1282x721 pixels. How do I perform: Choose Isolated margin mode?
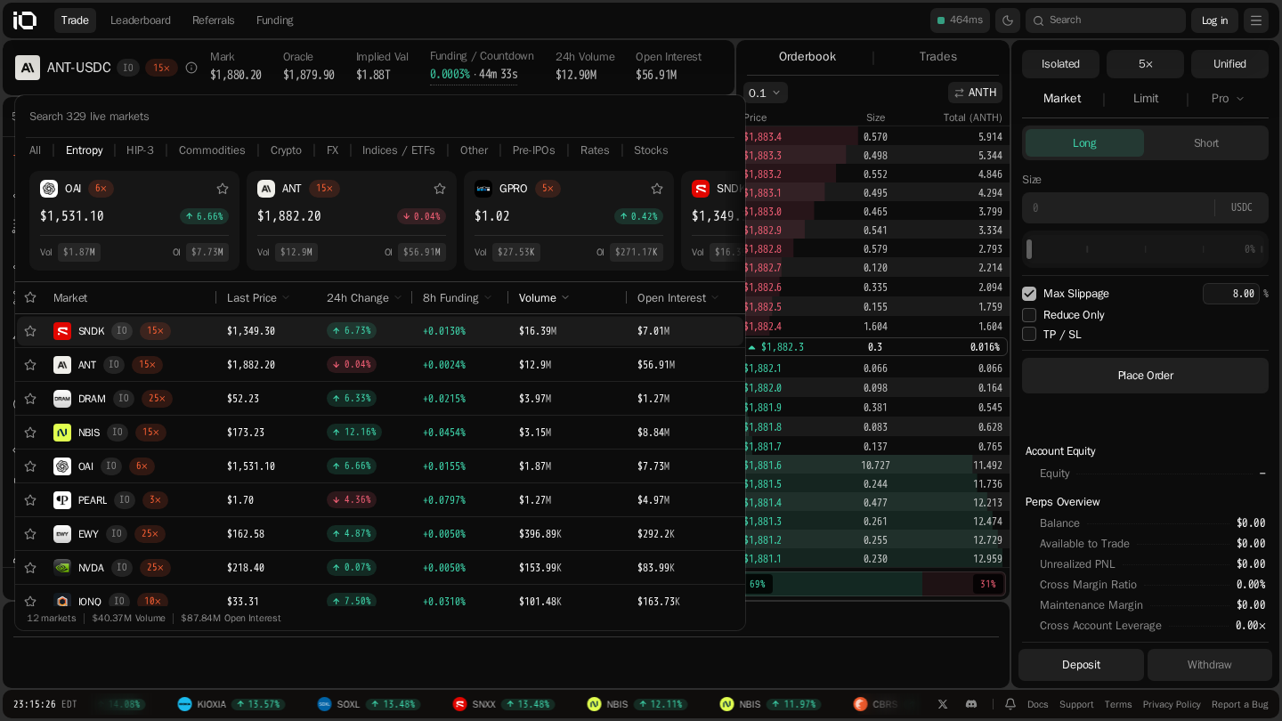coord(1060,64)
